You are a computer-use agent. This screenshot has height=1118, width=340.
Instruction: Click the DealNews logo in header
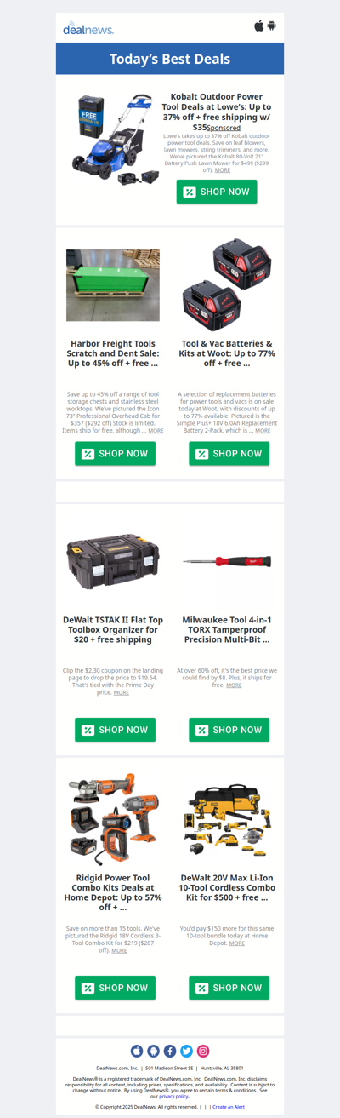click(x=88, y=28)
